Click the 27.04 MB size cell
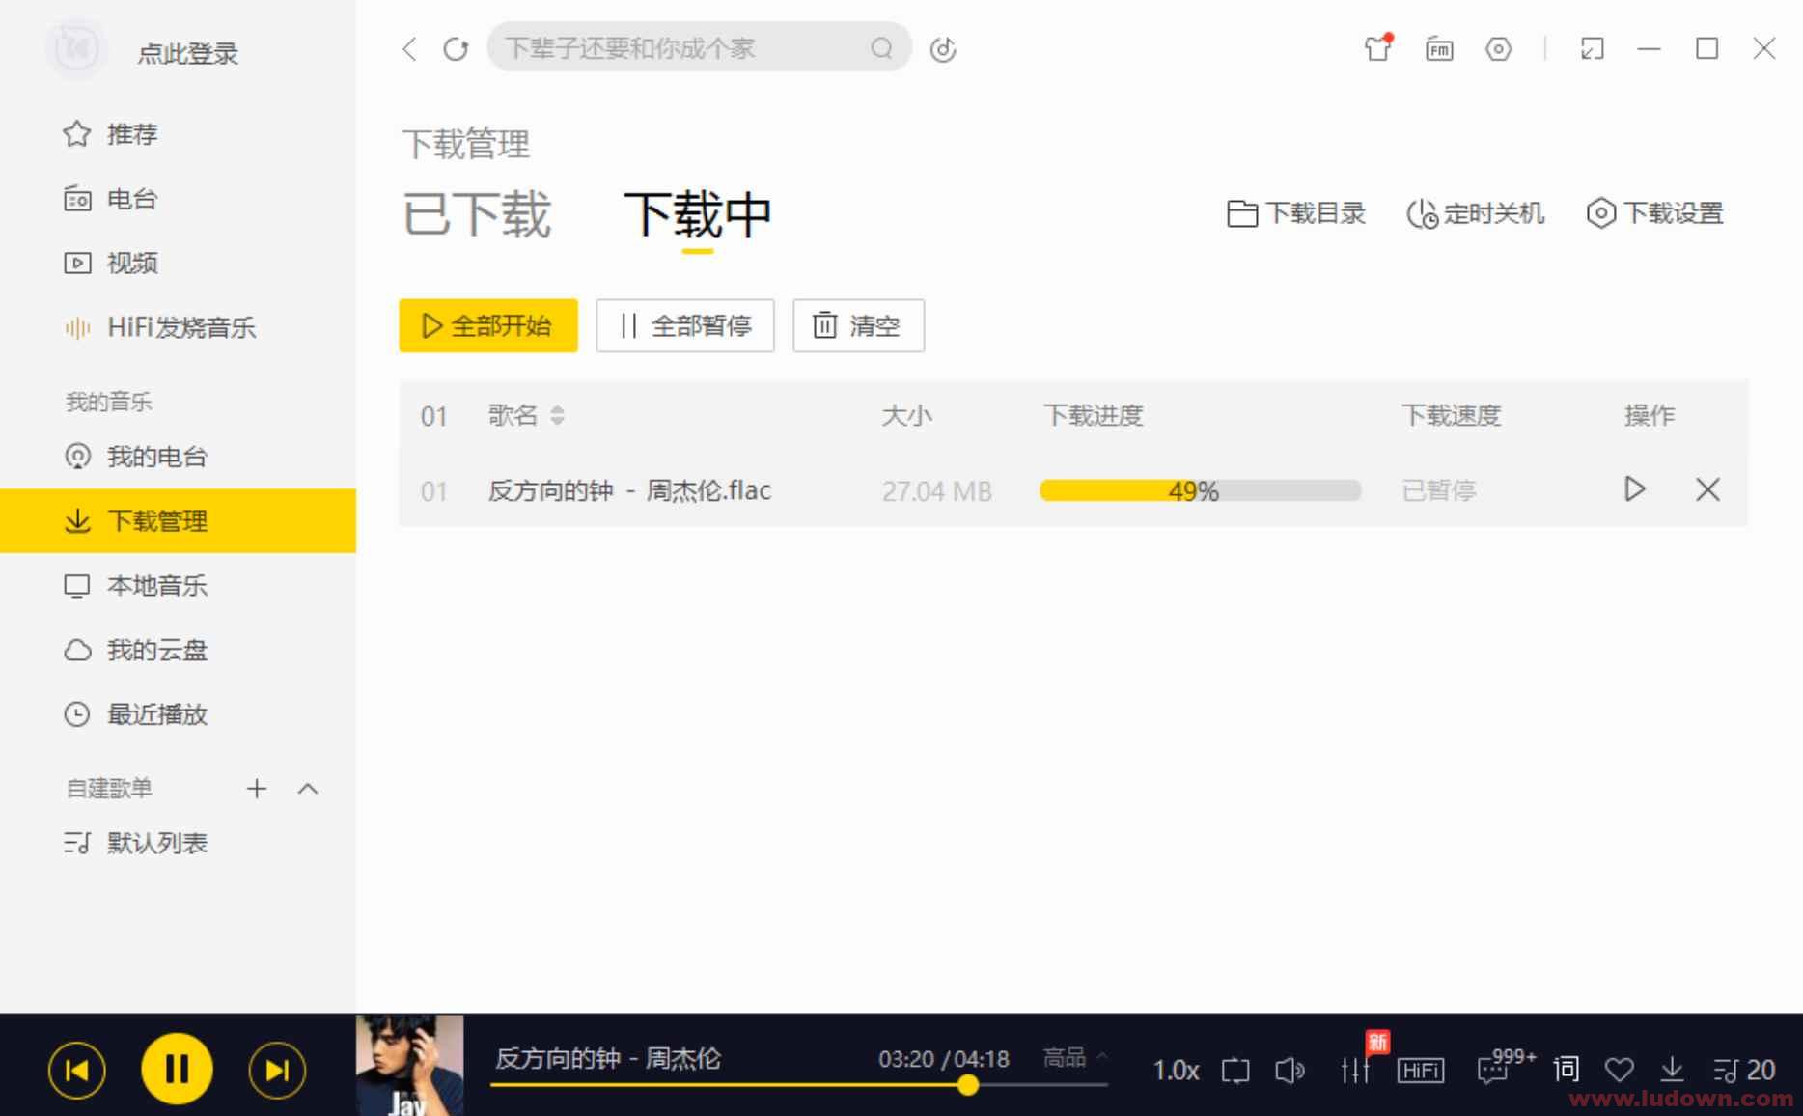 936,491
